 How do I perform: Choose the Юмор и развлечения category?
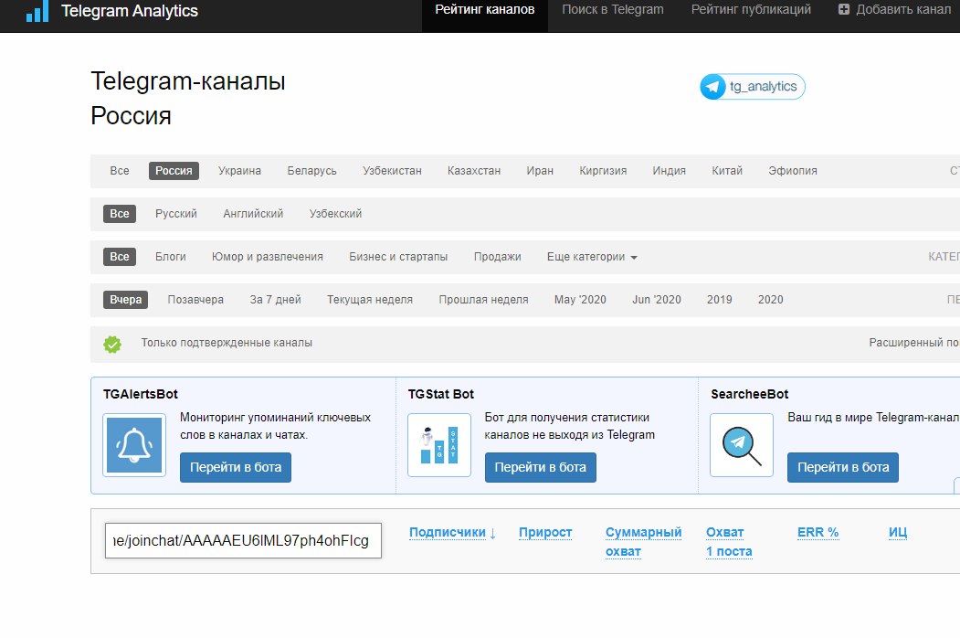click(x=268, y=257)
